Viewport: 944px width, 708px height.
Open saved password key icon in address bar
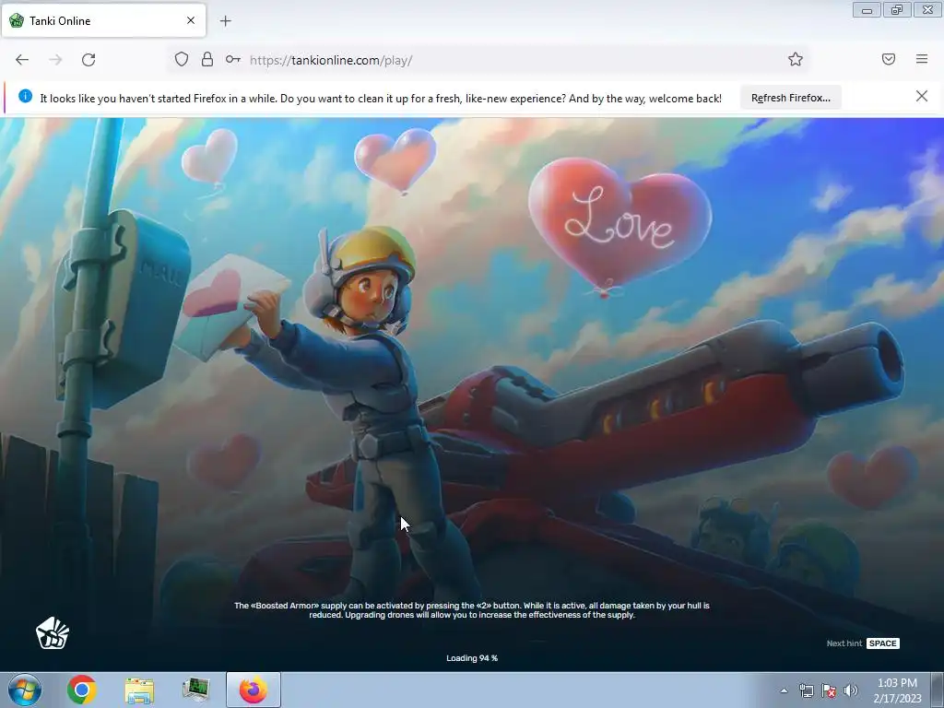tap(233, 59)
